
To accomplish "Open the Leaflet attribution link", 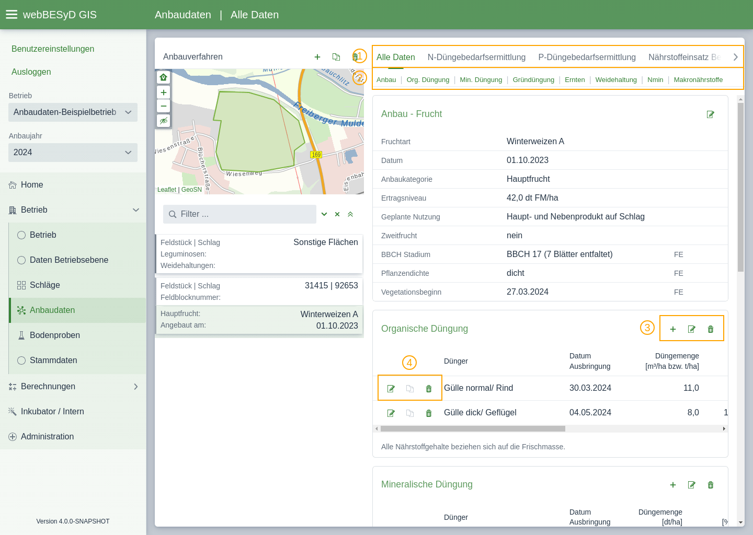I will [167, 190].
